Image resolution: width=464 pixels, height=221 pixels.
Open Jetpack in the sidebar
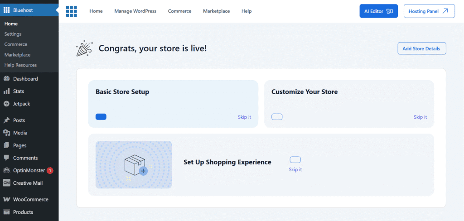click(x=21, y=104)
